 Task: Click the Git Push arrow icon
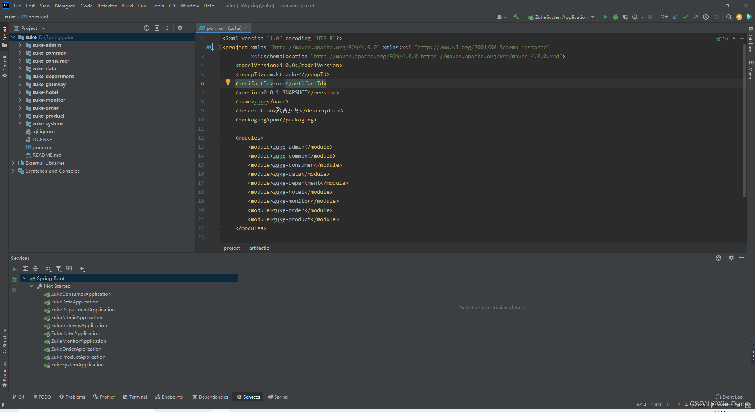696,17
